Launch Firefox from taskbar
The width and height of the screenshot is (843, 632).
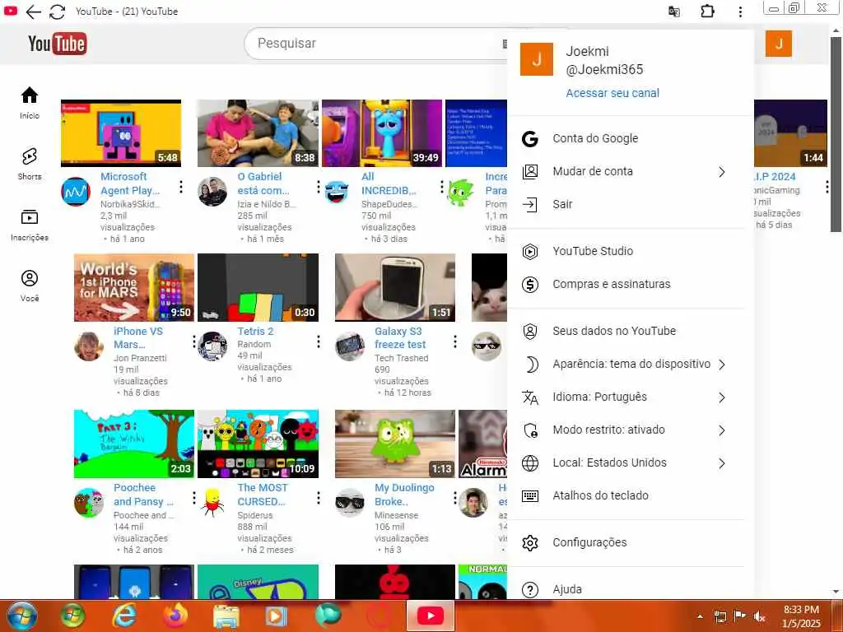pos(175,616)
